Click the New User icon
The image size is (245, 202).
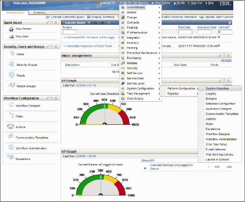coord(11,37)
